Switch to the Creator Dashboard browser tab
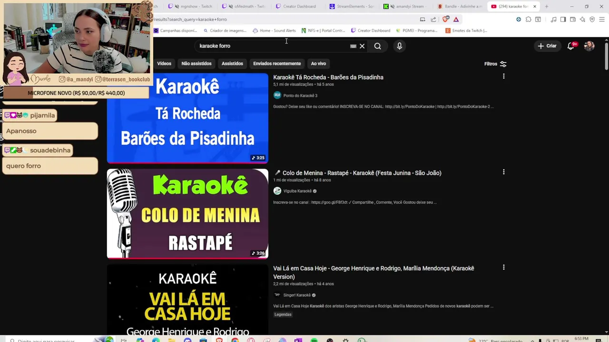The height and width of the screenshot is (342, 609). click(x=298, y=7)
